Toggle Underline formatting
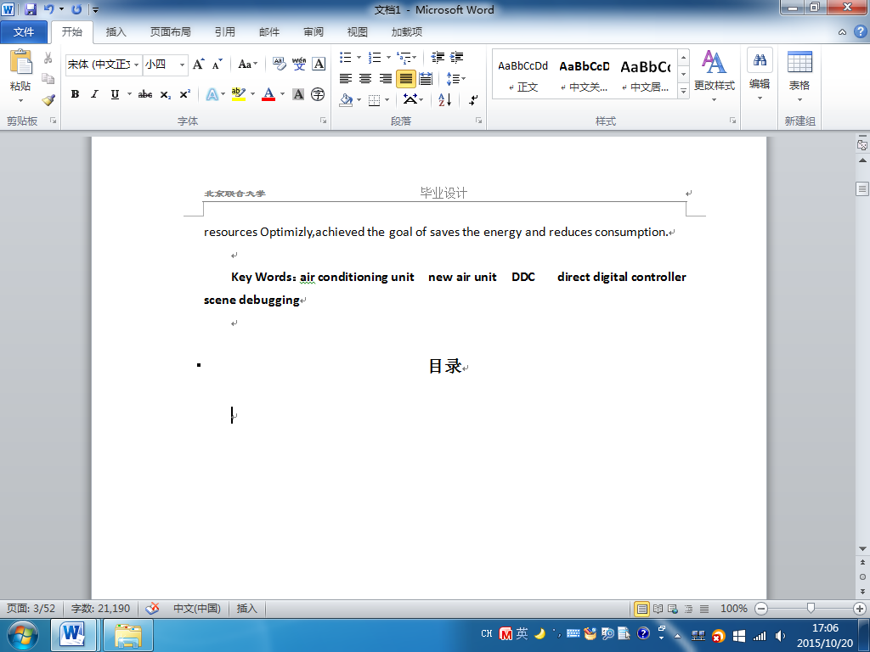 click(x=115, y=94)
